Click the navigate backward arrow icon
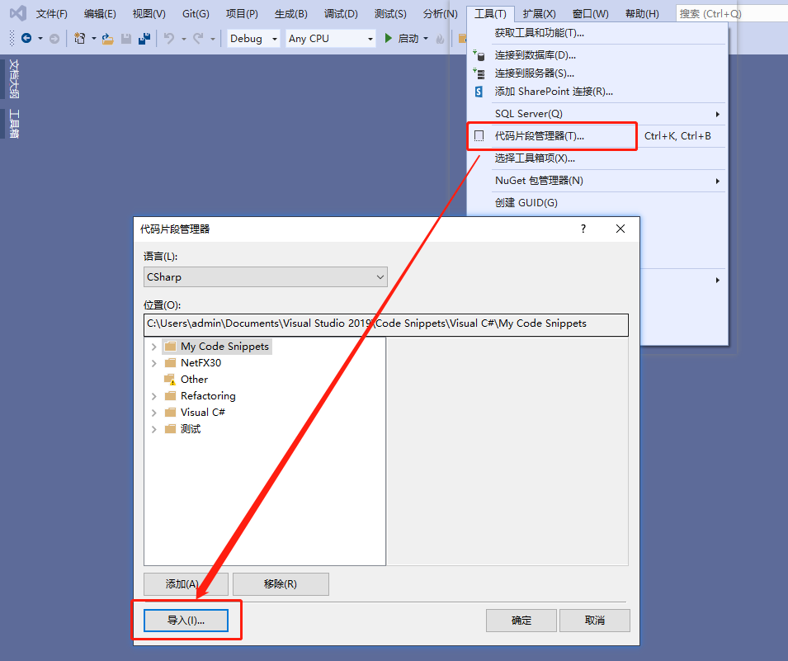Screen dimensions: 788x661 26,38
